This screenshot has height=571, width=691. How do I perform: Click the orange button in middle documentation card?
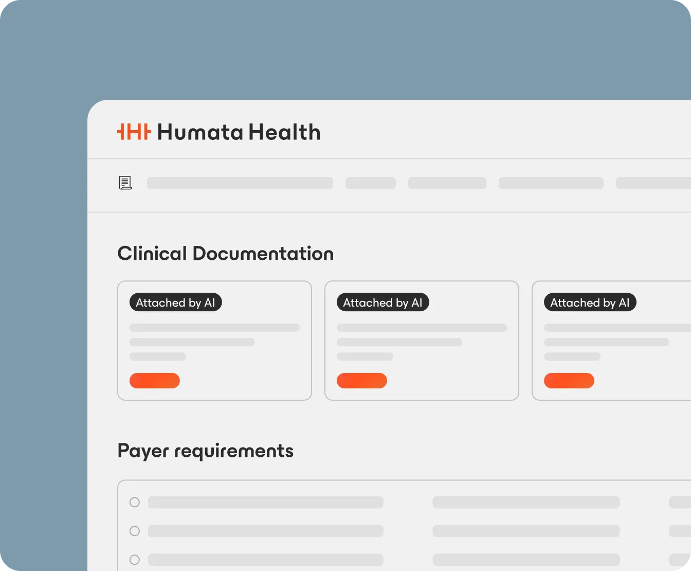(x=362, y=381)
